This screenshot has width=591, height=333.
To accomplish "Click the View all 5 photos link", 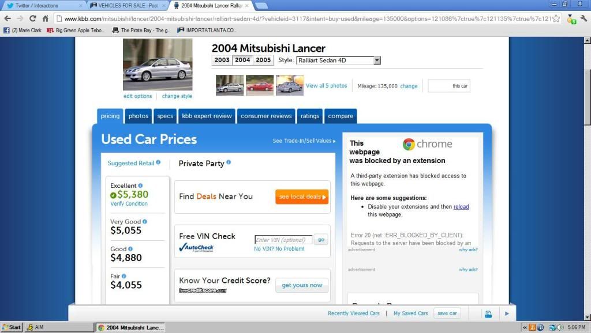I will pyautogui.click(x=326, y=86).
